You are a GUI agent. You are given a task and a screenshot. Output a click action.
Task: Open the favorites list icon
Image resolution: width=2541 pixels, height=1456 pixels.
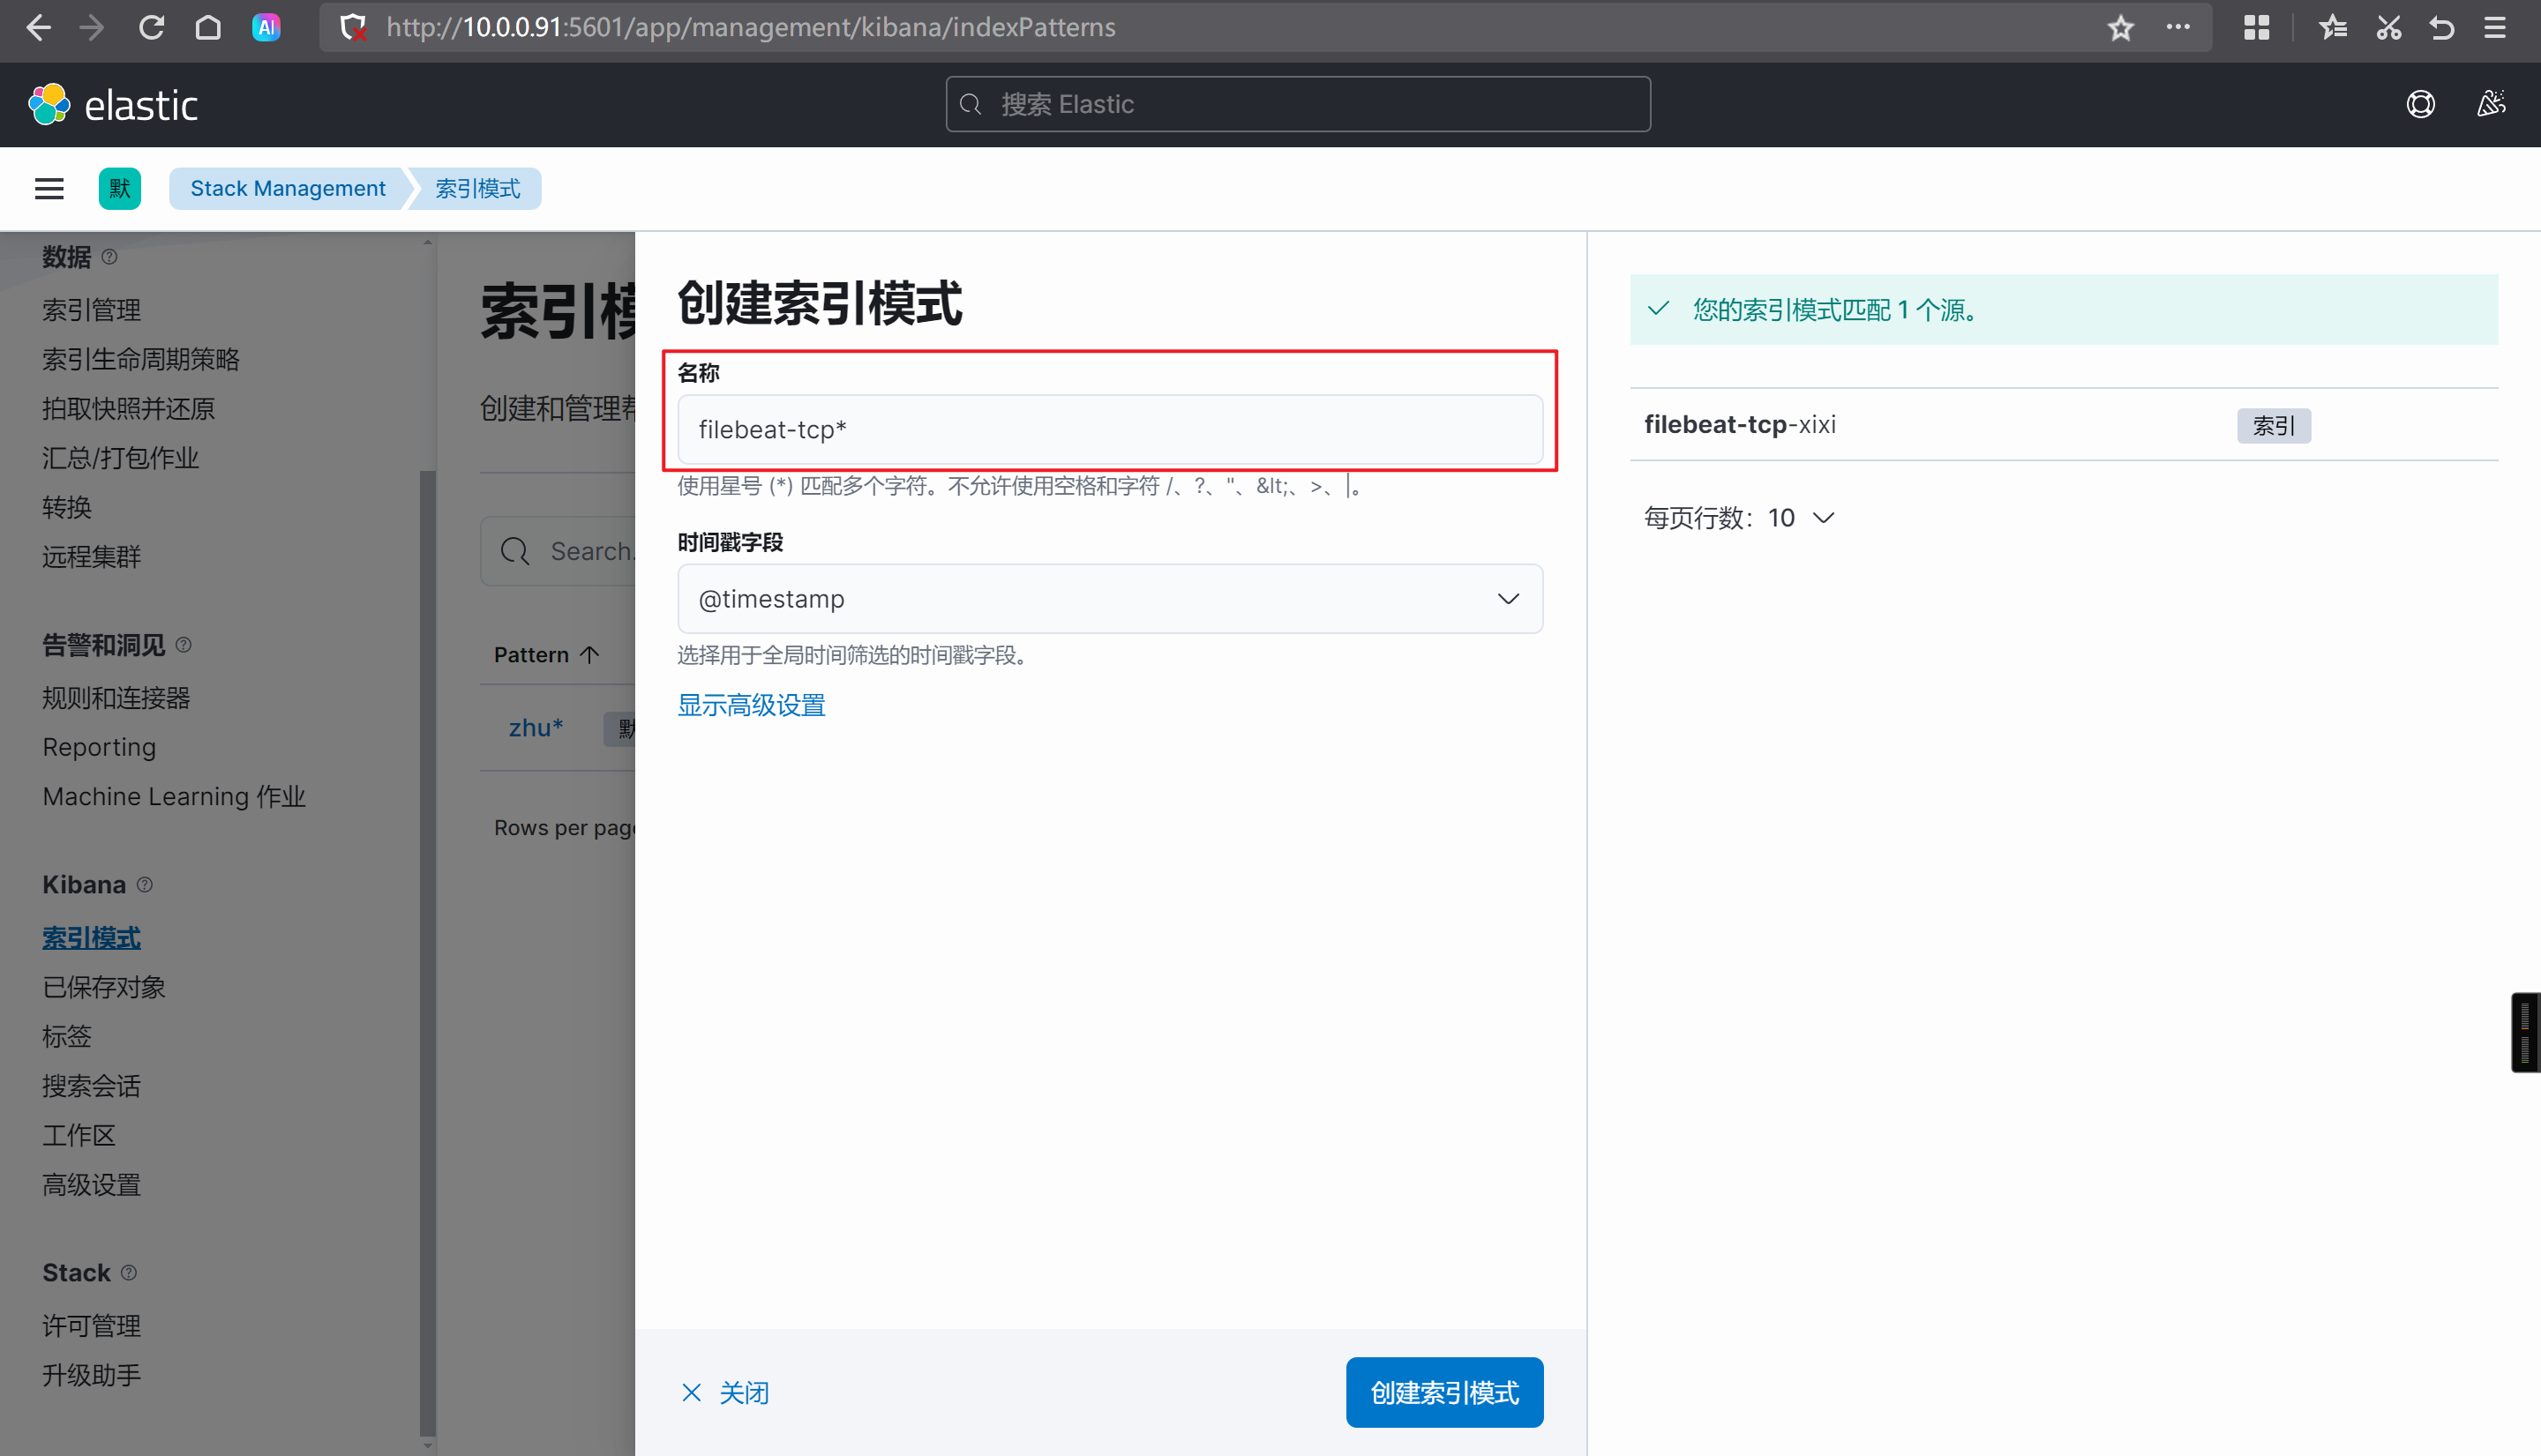(2332, 28)
